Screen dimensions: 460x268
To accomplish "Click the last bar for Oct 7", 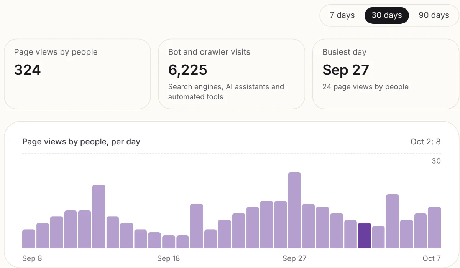I will (x=434, y=228).
